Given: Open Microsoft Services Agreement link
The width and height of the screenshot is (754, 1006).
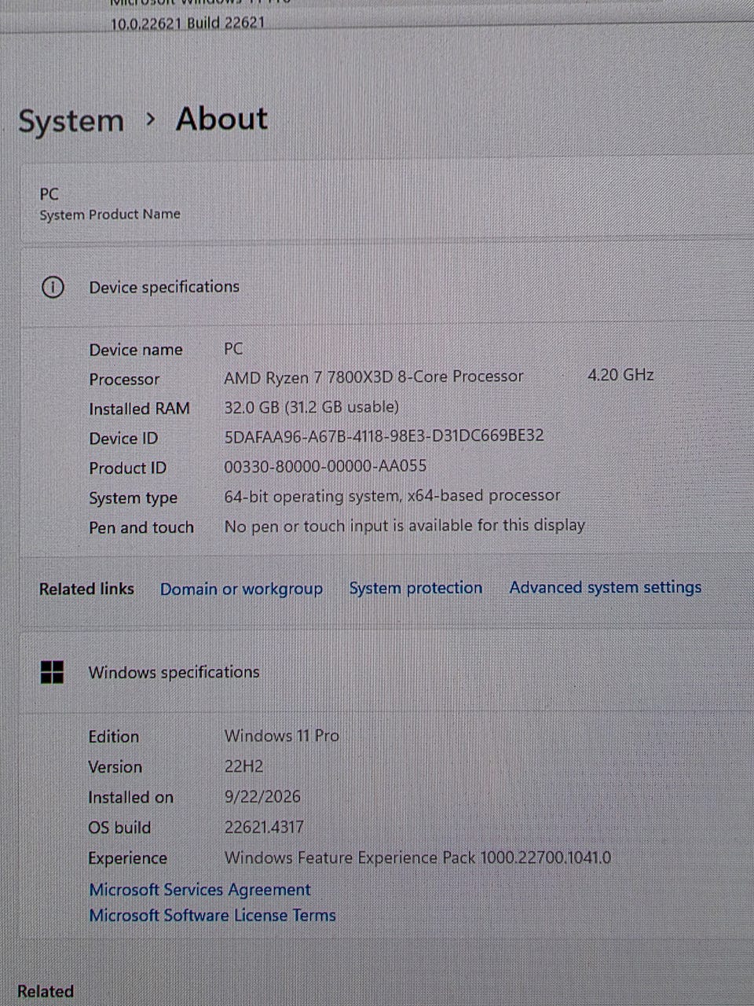Looking at the screenshot, I should pyautogui.click(x=199, y=890).
